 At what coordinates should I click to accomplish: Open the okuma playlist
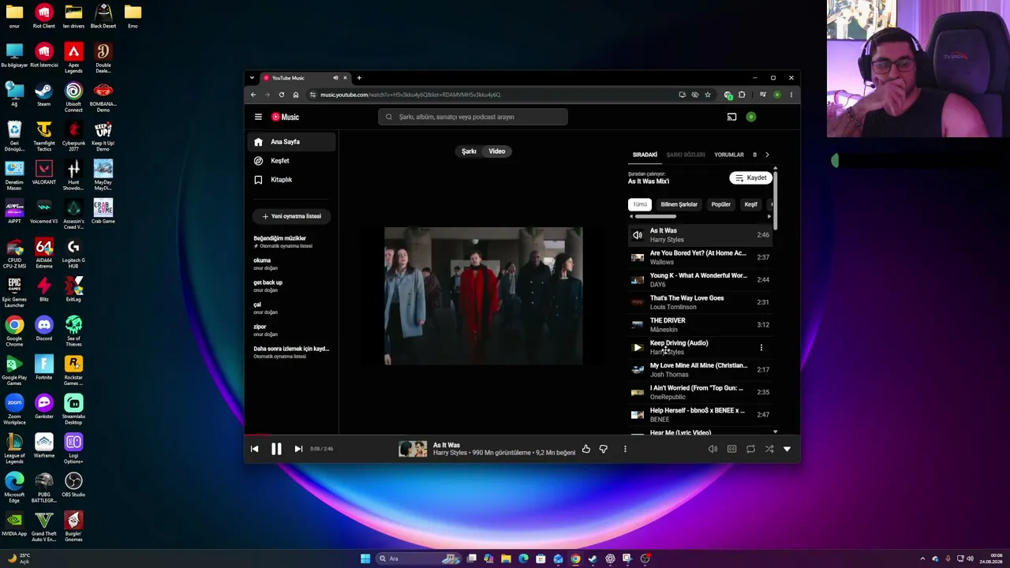pos(292,263)
